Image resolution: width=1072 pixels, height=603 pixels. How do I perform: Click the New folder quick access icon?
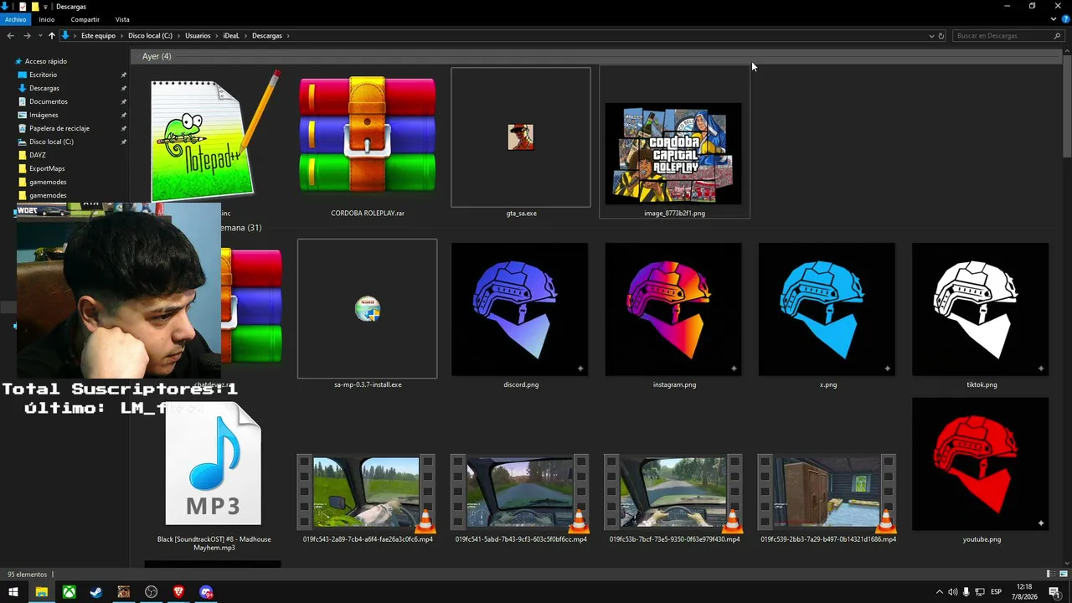[x=34, y=7]
